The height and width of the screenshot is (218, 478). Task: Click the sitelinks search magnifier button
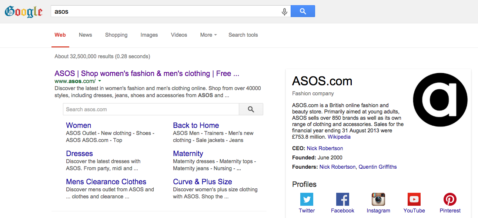click(251, 109)
